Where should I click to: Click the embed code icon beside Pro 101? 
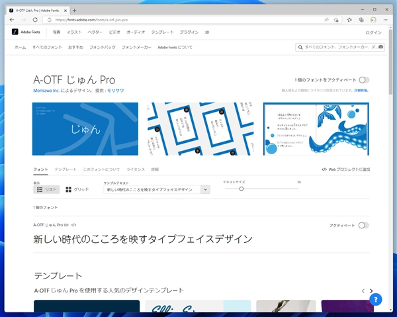(x=73, y=225)
